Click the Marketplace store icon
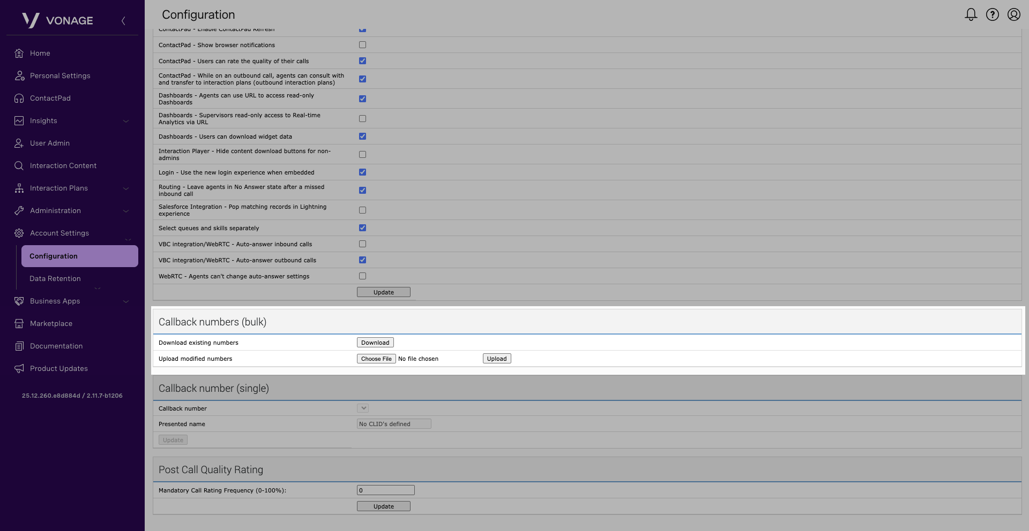 tap(19, 323)
